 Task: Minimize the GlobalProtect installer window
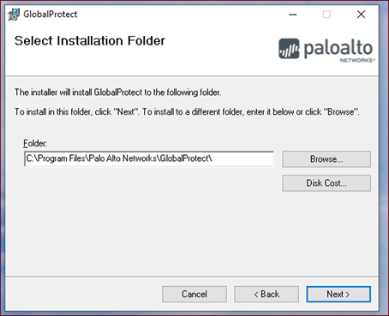(x=293, y=15)
